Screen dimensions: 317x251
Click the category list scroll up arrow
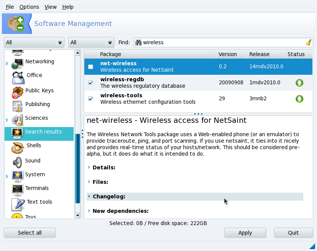pyautogui.click(x=77, y=53)
